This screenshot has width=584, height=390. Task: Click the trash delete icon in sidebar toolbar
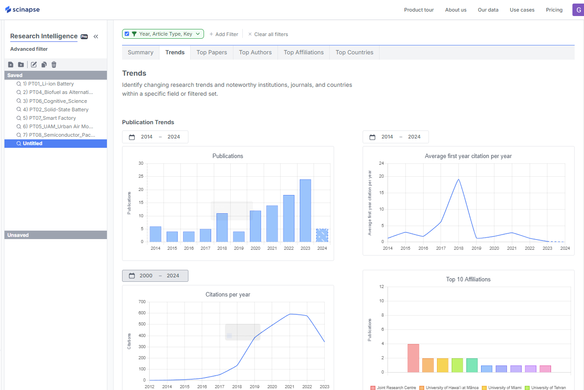[54, 65]
